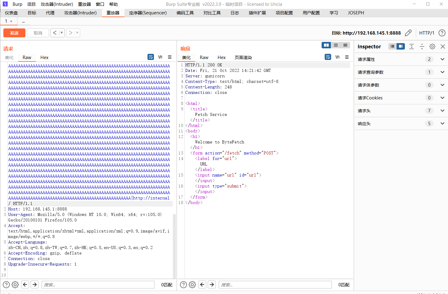Open request search settings gear
The width and height of the screenshot is (448, 294).
15,285
